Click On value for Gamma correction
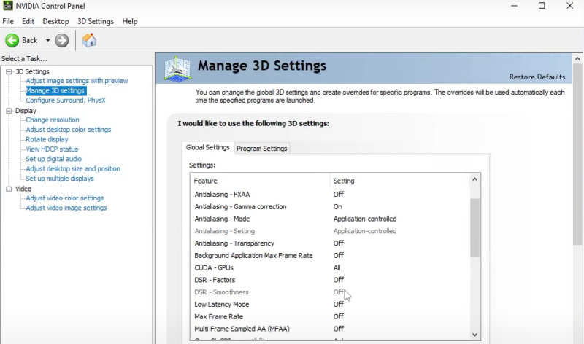 coord(338,206)
